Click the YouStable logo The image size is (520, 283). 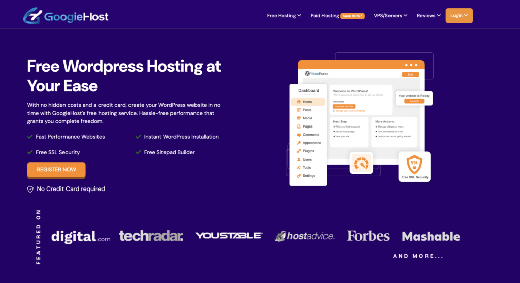coord(229,236)
